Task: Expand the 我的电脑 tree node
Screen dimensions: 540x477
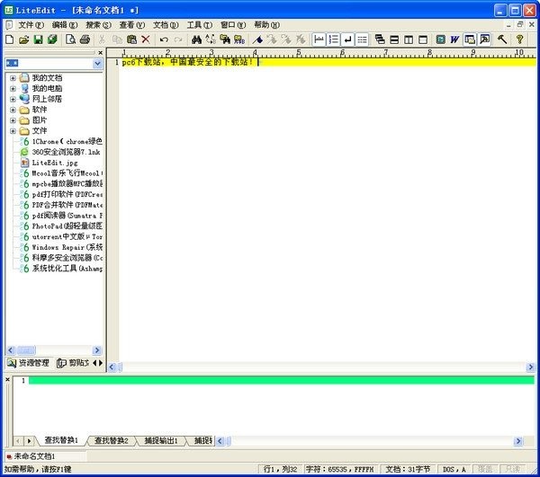Action: point(13,89)
